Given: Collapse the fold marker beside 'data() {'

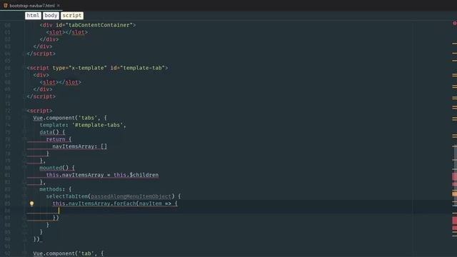Looking at the screenshot, I should (25, 132).
